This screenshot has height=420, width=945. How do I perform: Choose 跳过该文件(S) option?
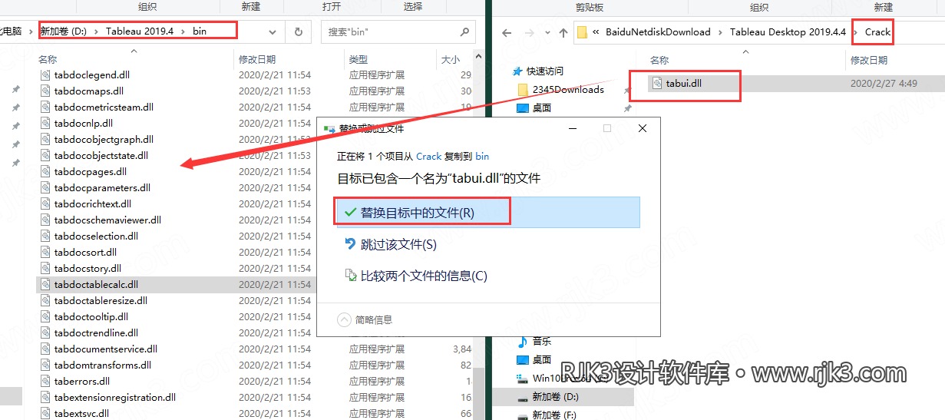[x=398, y=244]
